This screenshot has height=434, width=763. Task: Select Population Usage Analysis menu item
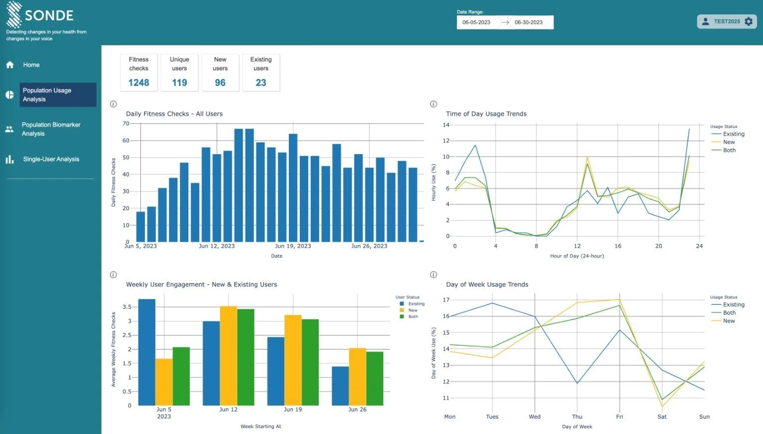tap(58, 94)
